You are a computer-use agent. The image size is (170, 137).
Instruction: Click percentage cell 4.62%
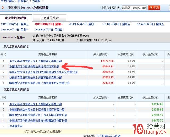[x=132, y=61]
